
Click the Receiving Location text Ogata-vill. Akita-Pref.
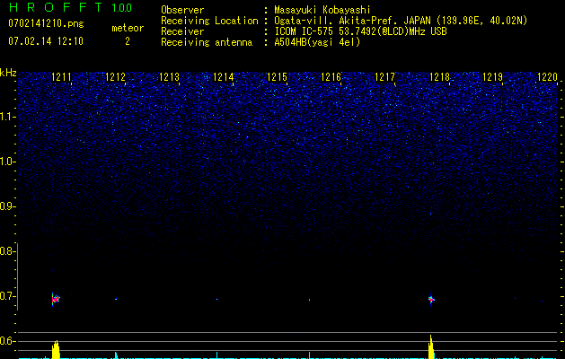[x=338, y=21]
